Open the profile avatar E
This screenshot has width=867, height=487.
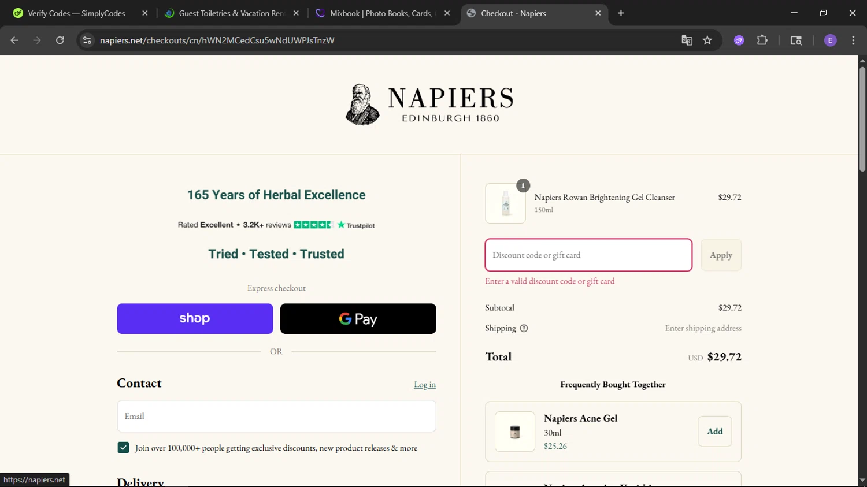tap(830, 40)
